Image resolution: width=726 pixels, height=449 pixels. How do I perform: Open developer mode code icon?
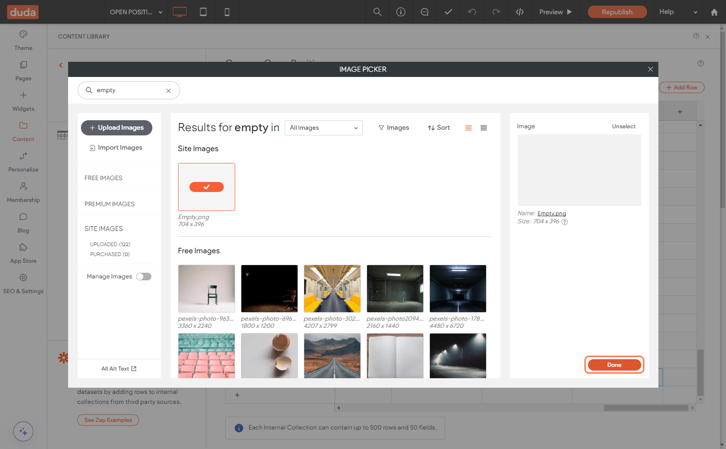[520, 12]
